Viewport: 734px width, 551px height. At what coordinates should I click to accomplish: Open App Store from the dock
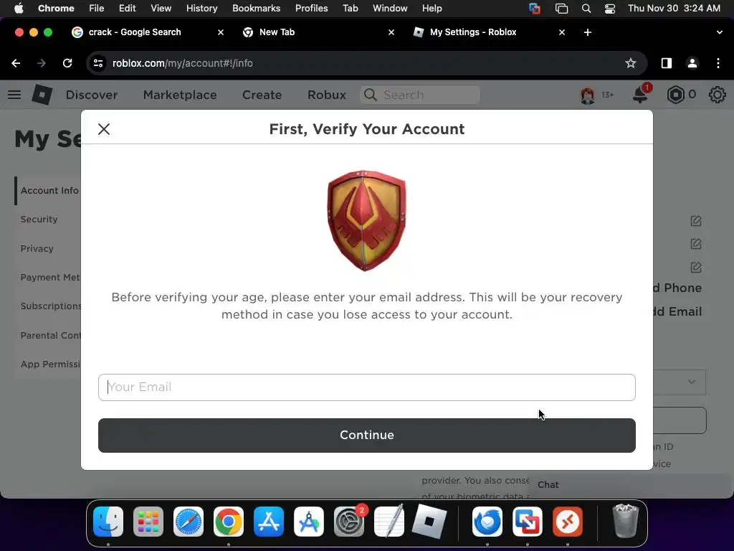(x=269, y=522)
